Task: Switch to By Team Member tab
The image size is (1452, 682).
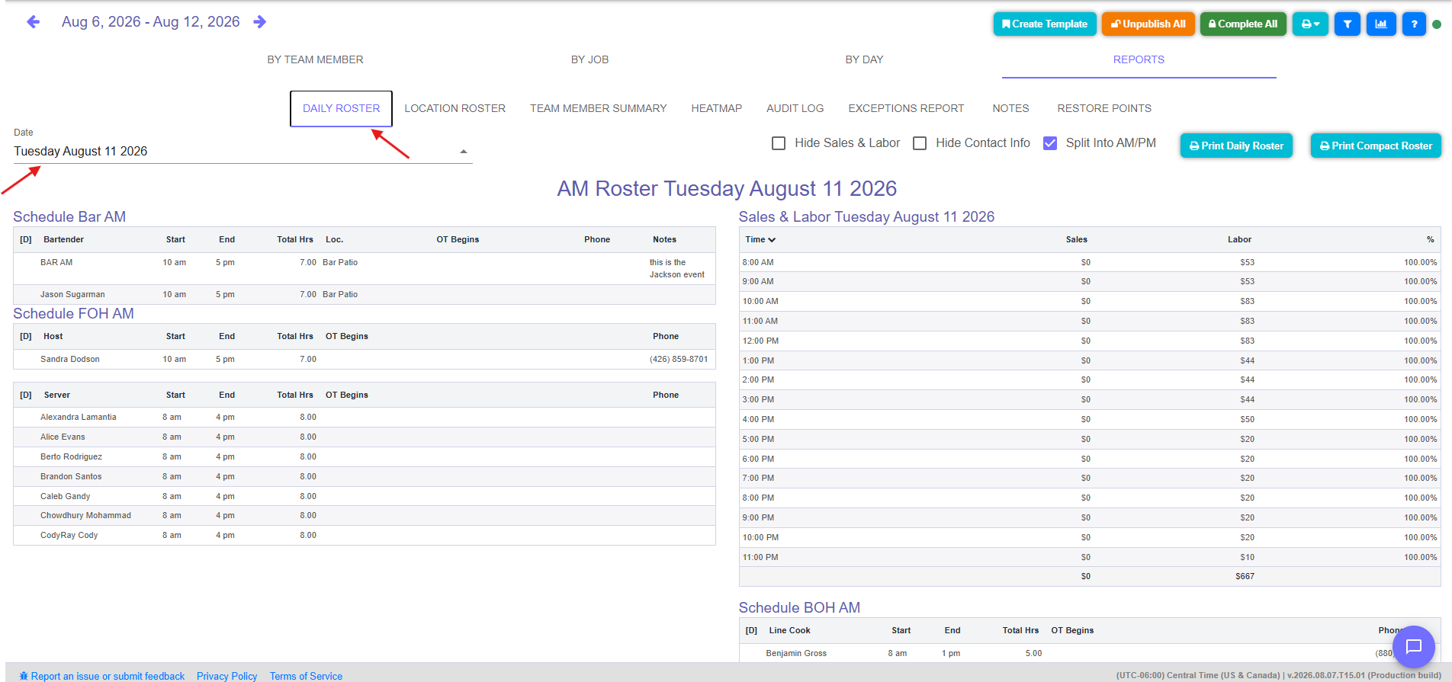Action: [315, 59]
